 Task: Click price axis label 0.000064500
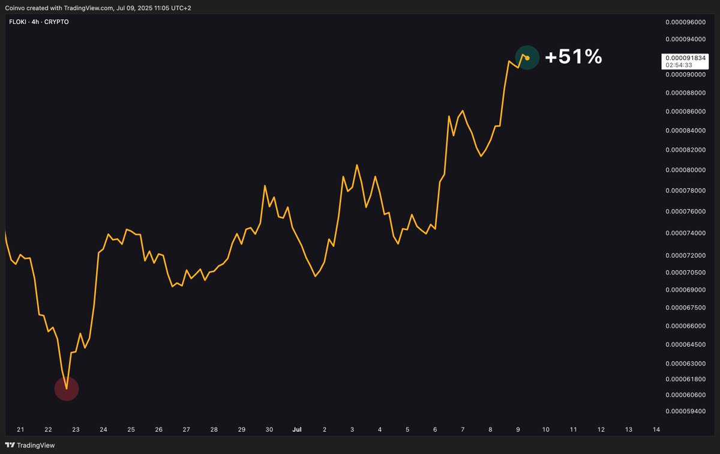687,344
